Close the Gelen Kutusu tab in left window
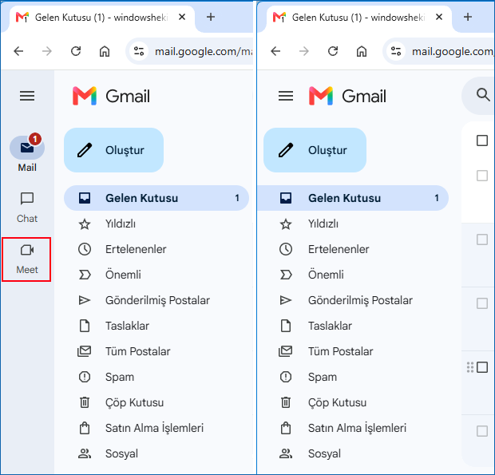The height and width of the screenshot is (475, 495). coord(182,17)
